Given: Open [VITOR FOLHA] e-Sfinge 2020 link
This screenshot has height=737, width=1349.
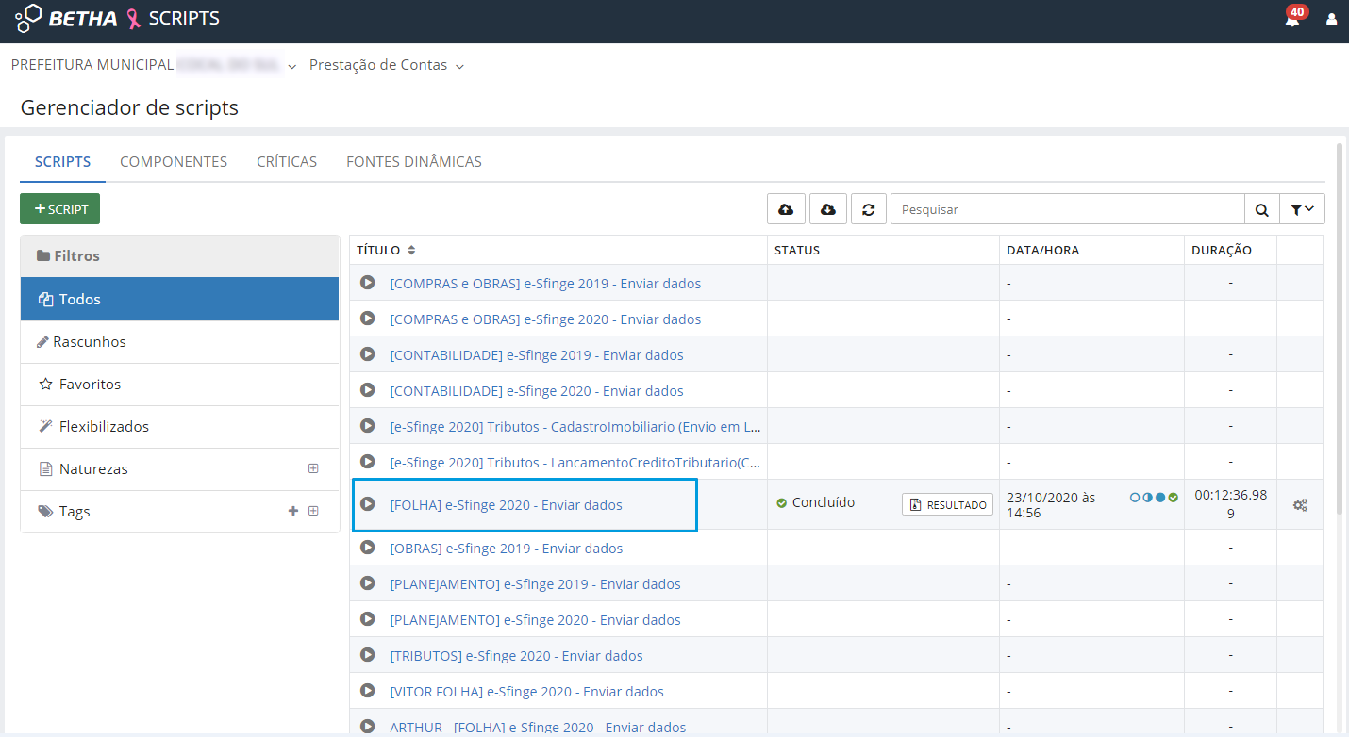Looking at the screenshot, I should 526,691.
